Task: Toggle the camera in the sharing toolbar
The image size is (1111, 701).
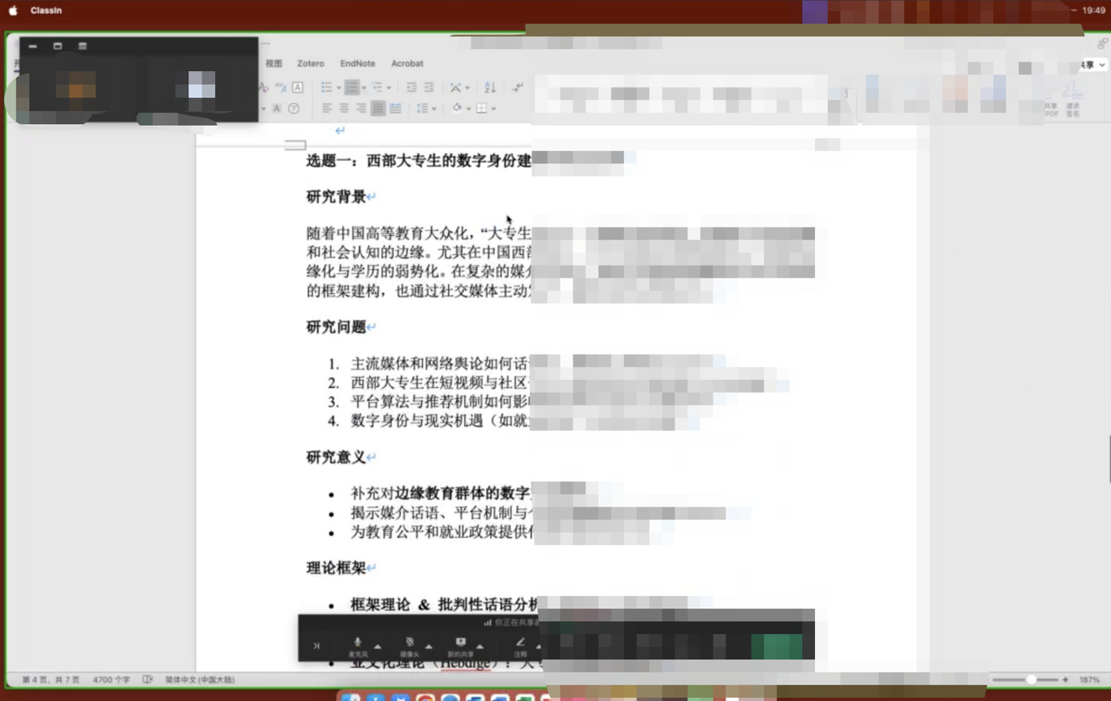Action: click(409, 643)
